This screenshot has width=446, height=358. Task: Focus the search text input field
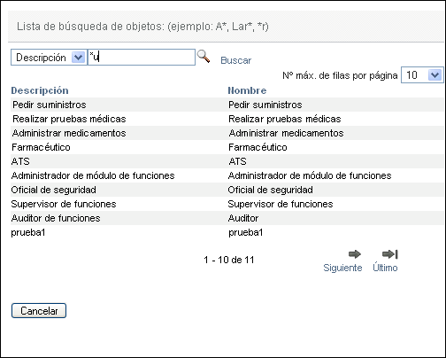[x=142, y=57]
